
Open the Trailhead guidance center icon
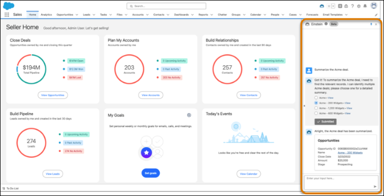[346, 6]
